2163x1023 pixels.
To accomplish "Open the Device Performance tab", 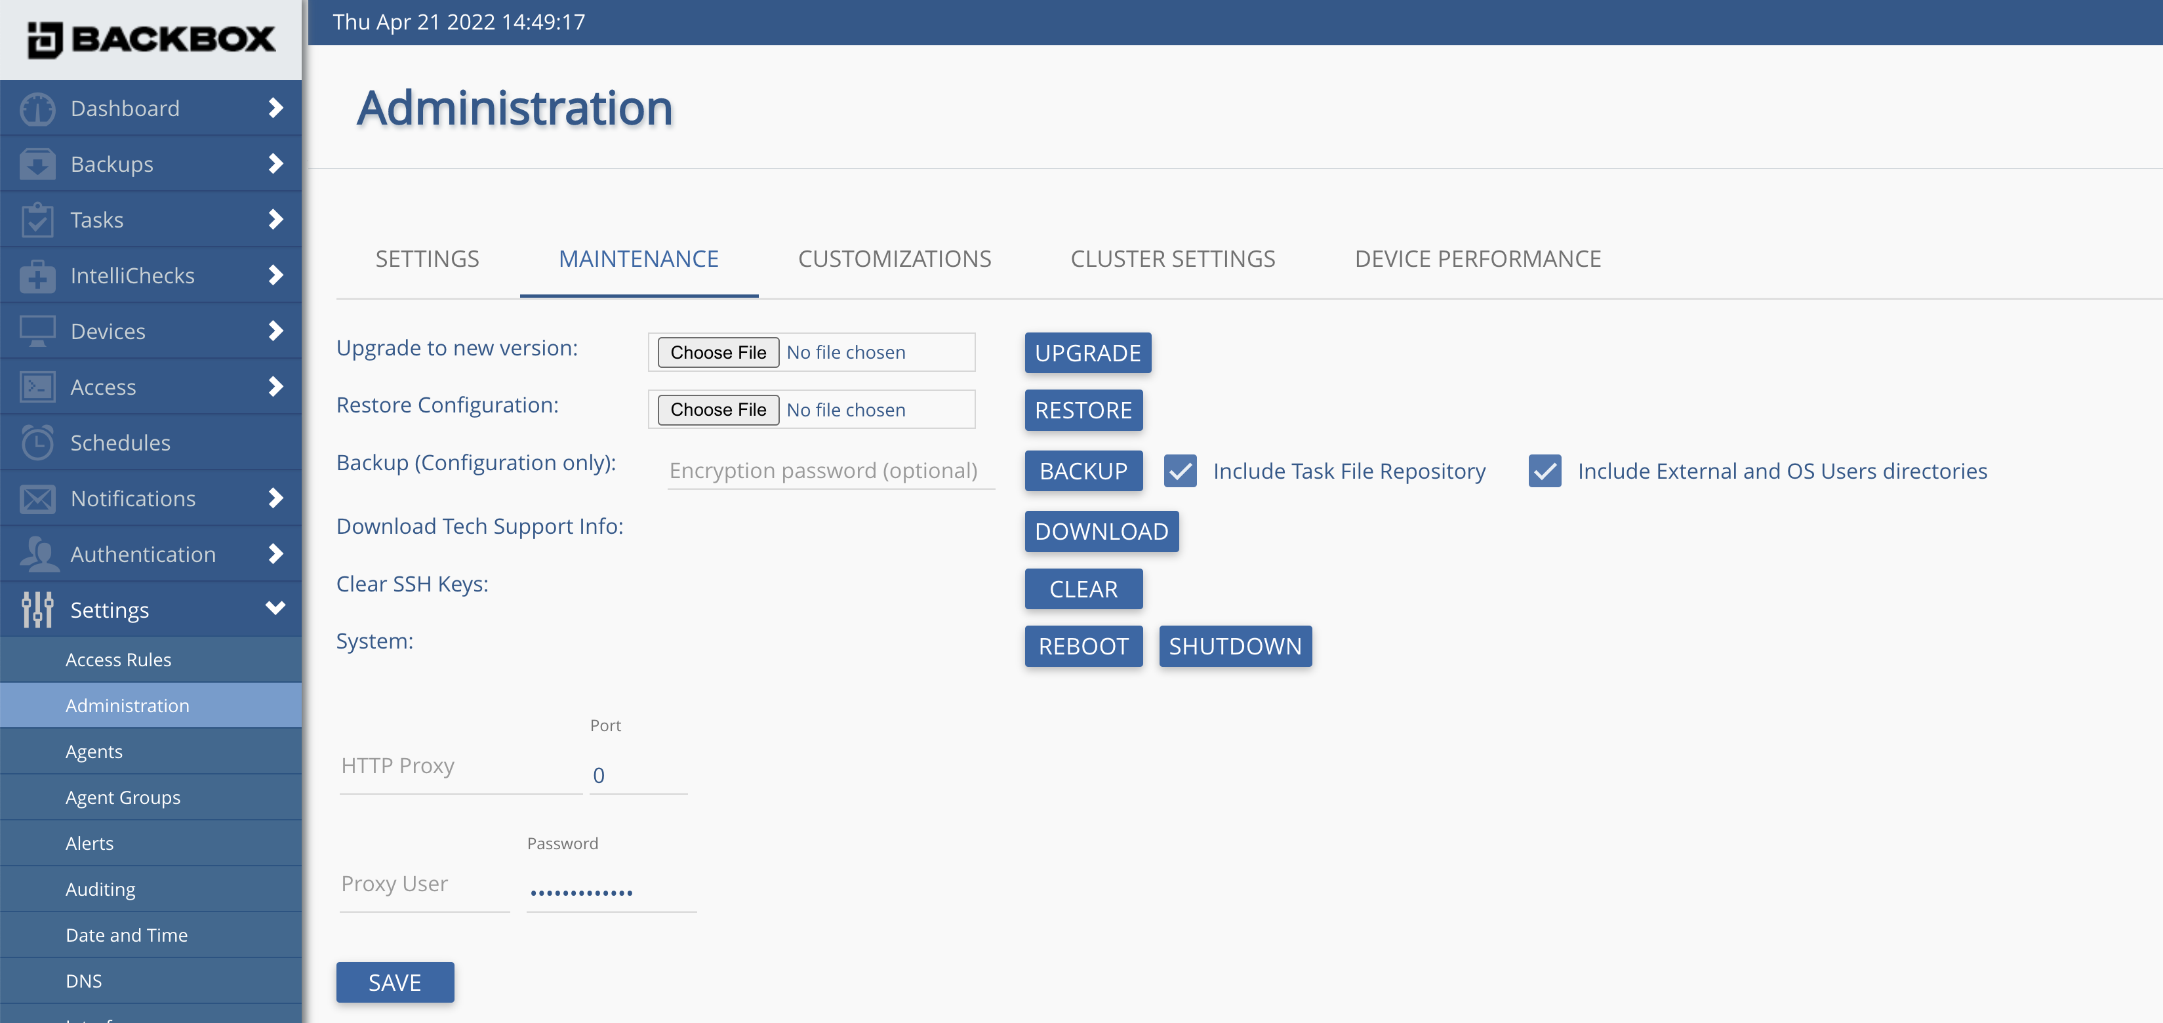I will [x=1477, y=258].
